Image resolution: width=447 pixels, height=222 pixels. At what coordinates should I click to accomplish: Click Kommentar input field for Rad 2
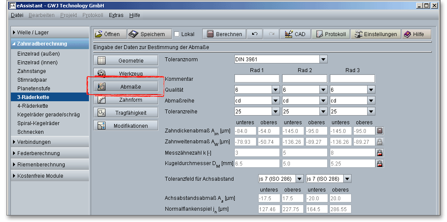pos(304,79)
